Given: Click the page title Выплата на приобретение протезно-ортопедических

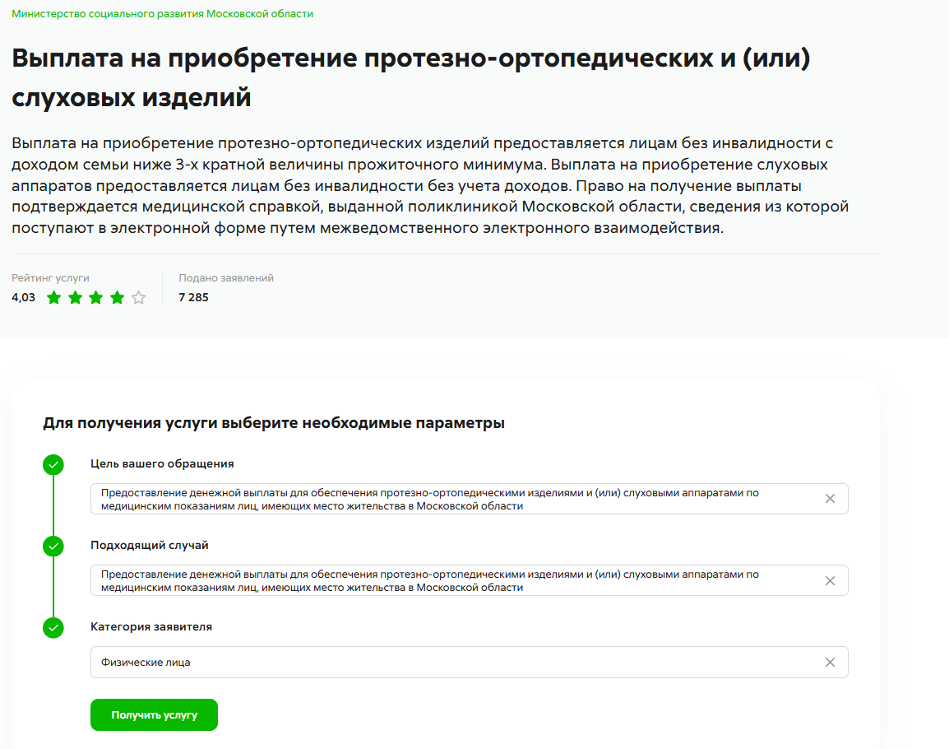Looking at the screenshot, I should [410, 77].
